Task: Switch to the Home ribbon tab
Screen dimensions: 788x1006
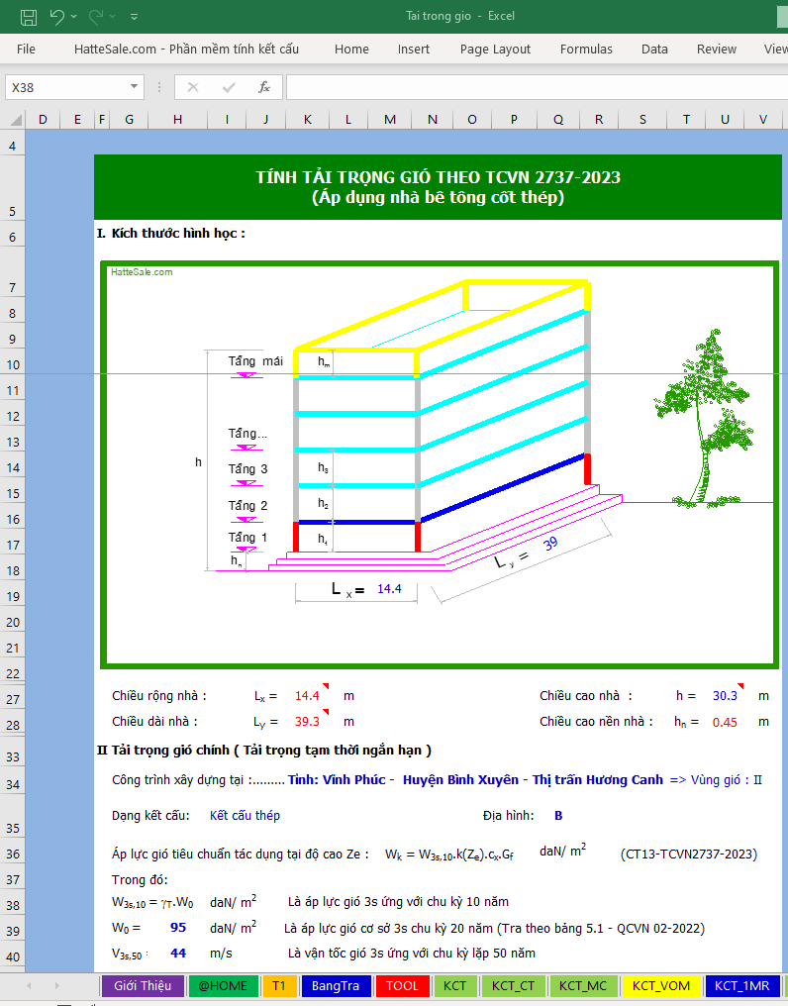Action: (351, 49)
